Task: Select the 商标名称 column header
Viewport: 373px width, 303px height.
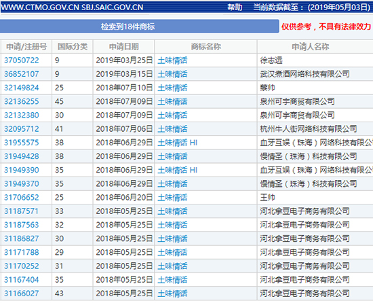Action: (206, 47)
